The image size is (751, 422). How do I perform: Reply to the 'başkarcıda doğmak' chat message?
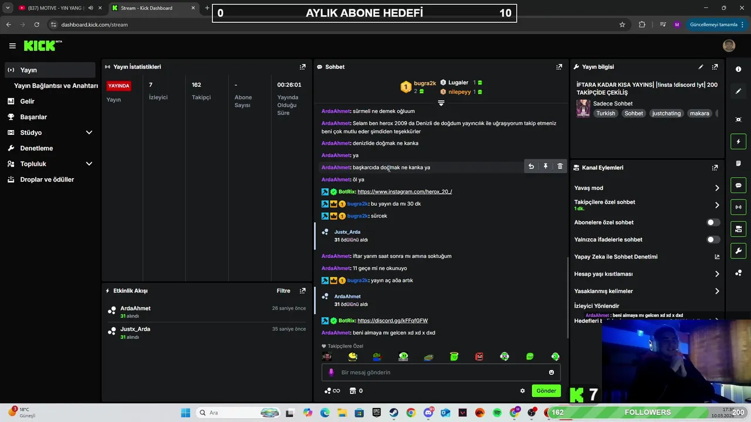(x=531, y=166)
